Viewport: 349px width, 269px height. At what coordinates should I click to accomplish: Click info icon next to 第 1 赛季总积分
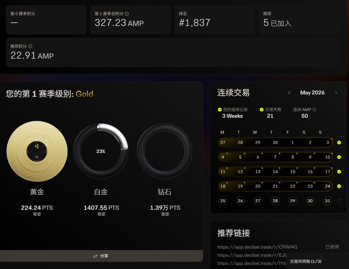[x=127, y=14]
